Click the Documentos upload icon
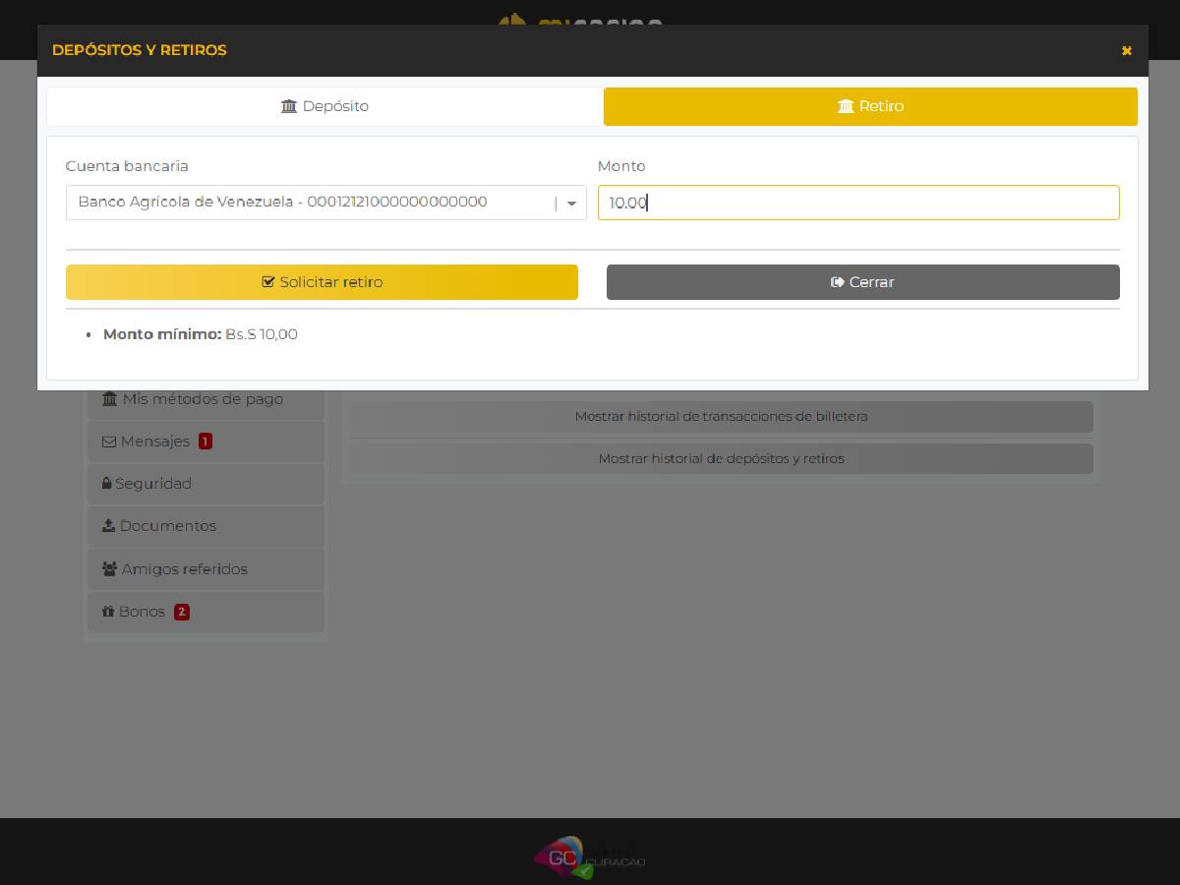 [108, 526]
